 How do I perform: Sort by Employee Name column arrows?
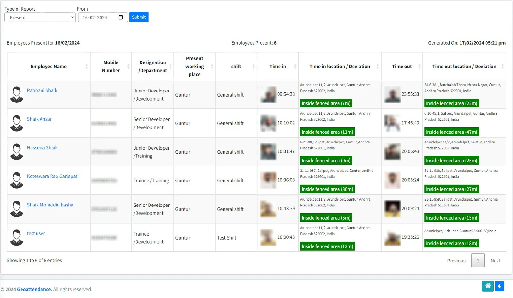click(x=87, y=67)
